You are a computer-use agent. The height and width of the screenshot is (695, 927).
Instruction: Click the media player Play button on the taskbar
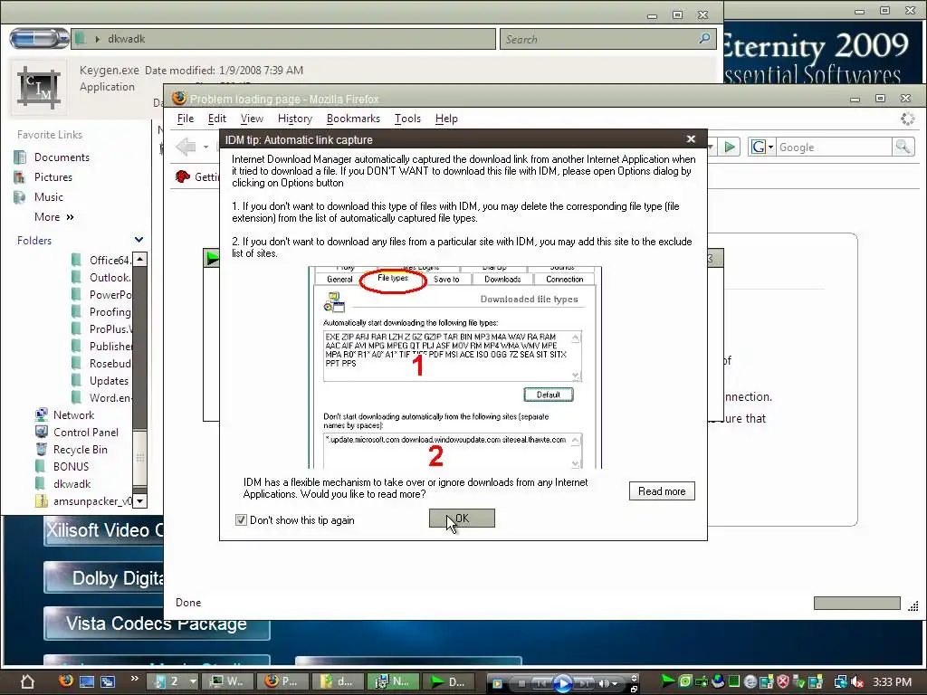562,682
